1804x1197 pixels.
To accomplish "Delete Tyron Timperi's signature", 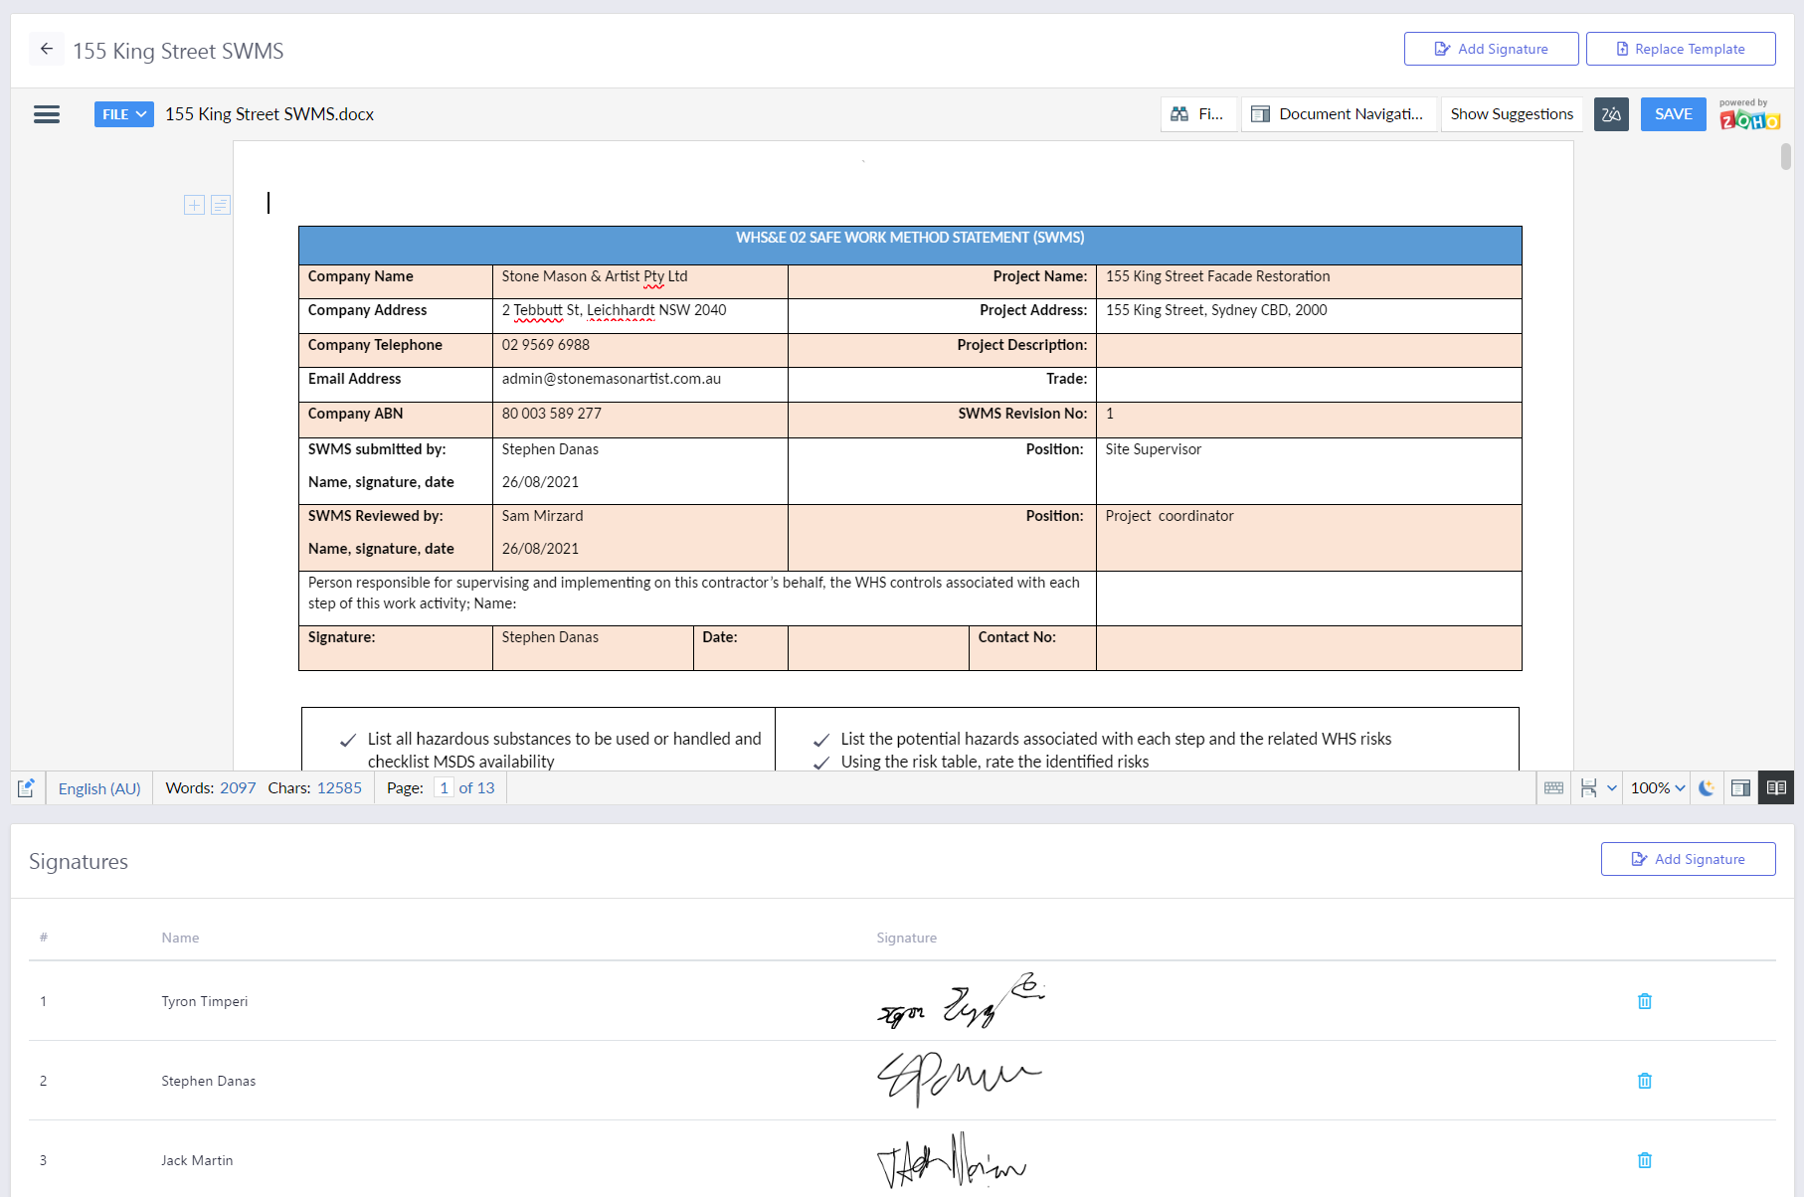I will [1645, 1001].
